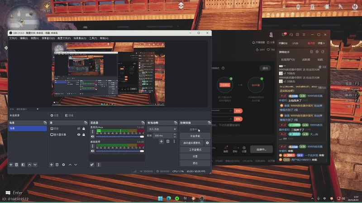Open source properties gear icon
Screen dimensions: 362x203
point(63,165)
